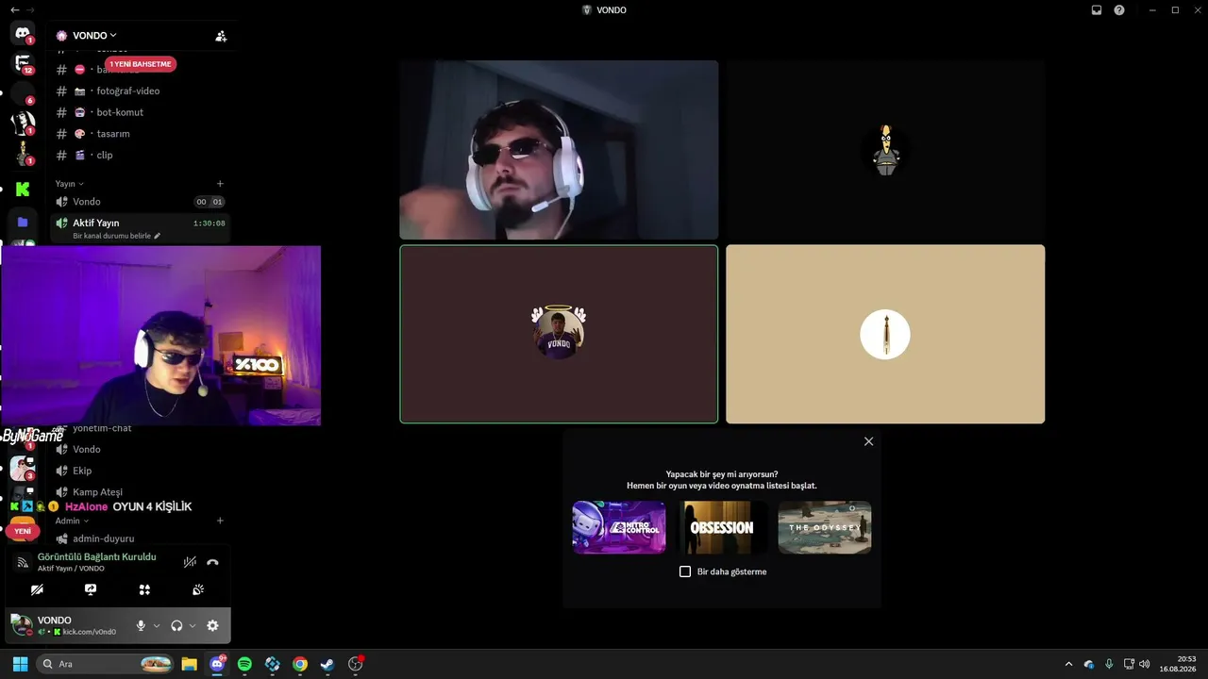Toggle camera on or off

(37, 589)
